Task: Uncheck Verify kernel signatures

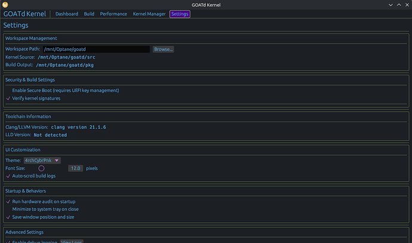Action: (8, 98)
